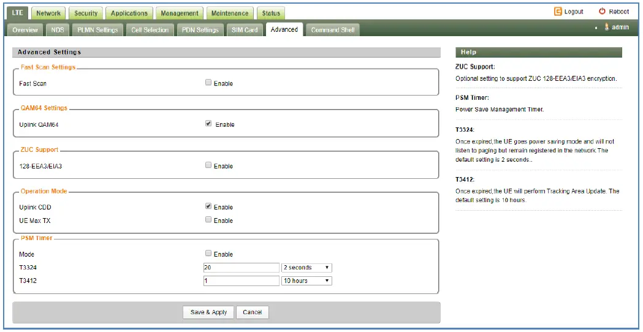The height and width of the screenshot is (332, 643).
Task: Click the Cancel button
Action: coord(252,312)
